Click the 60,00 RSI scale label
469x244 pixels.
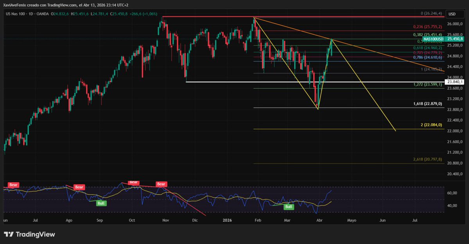click(452, 193)
